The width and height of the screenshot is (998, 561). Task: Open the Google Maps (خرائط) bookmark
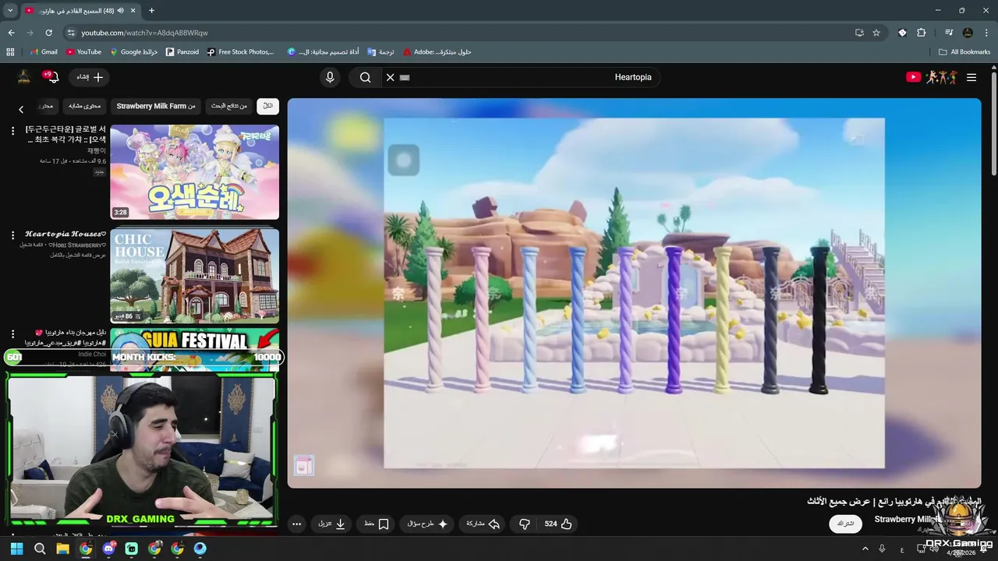click(134, 52)
